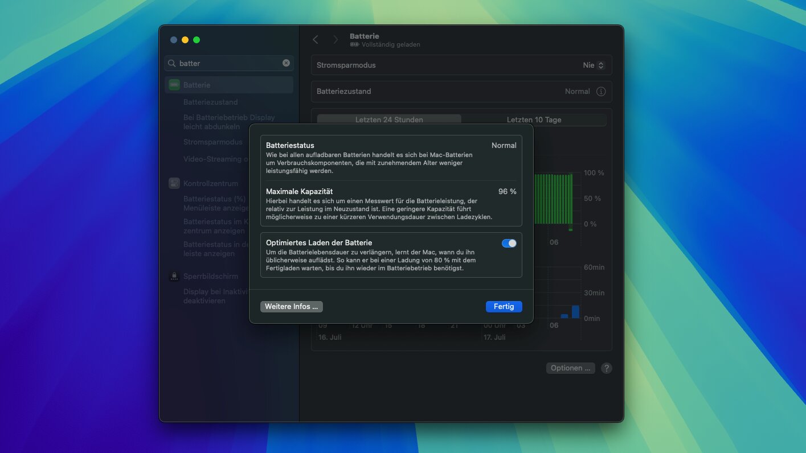Select Batterie icon in sidebar
Viewport: 806px width, 453px height.
tap(174, 85)
